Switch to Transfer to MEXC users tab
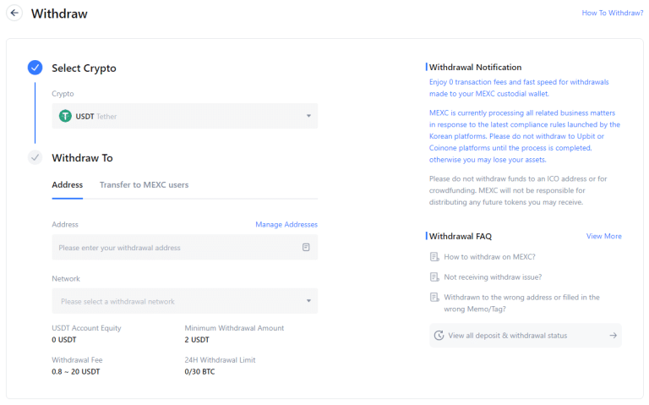649x405 pixels. pyautogui.click(x=144, y=184)
